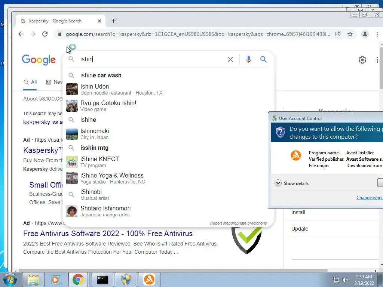This screenshot has height=287, width=383.
Task: Open Free Antivirus Software 2022 ad link
Action: (108, 234)
